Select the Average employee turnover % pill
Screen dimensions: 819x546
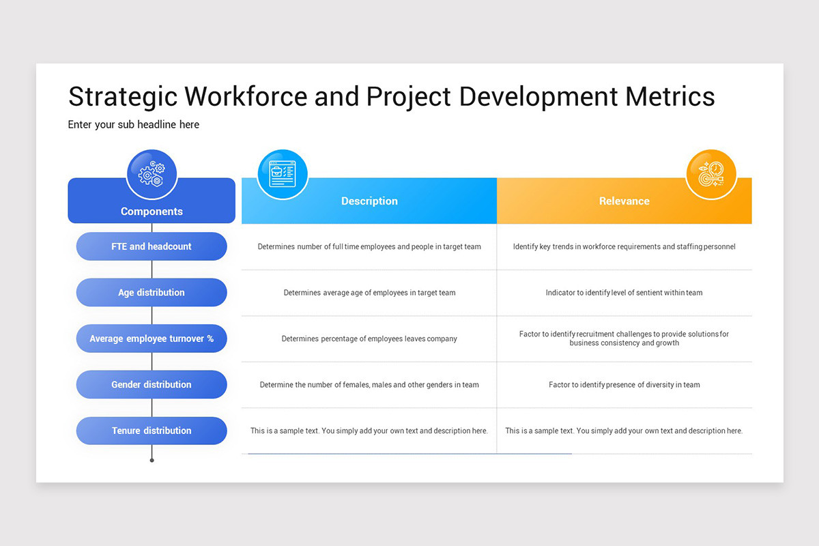(x=152, y=339)
